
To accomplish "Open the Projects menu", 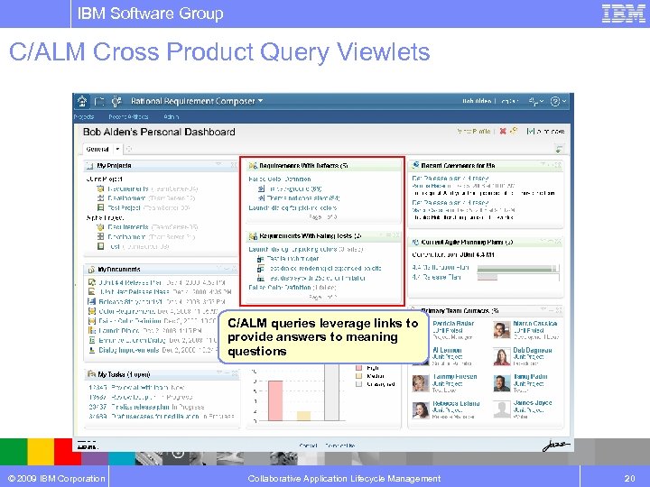I will pyautogui.click(x=84, y=116).
